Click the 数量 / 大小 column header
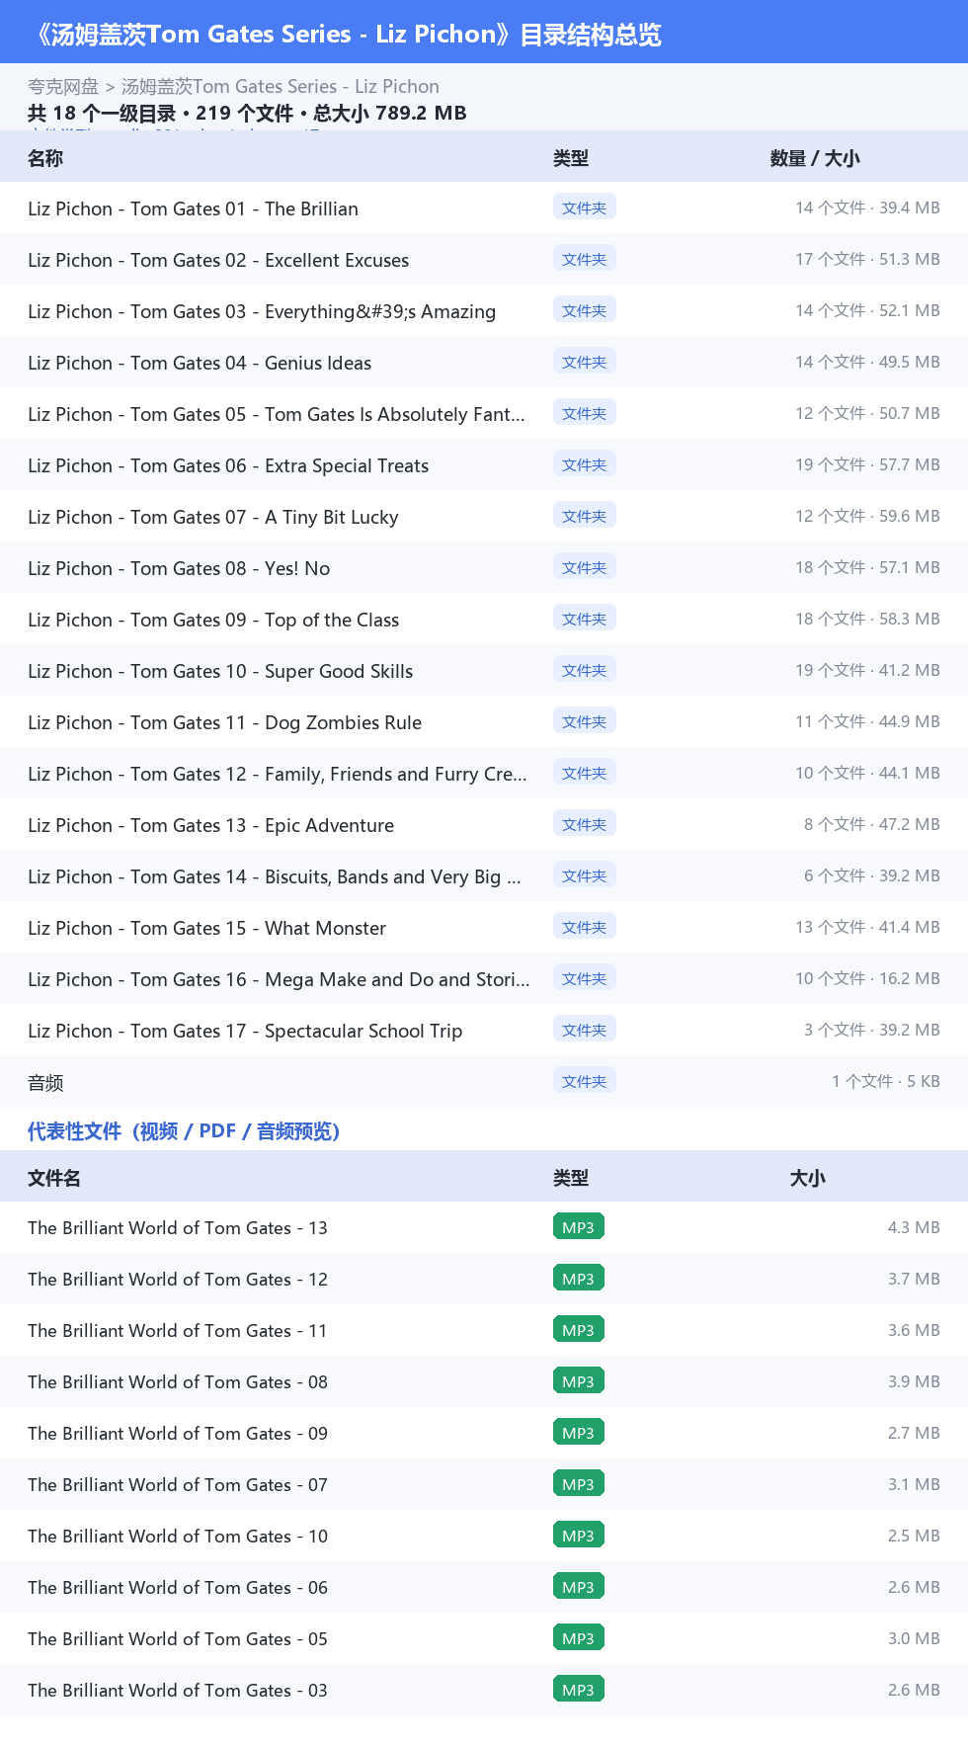 pyautogui.click(x=815, y=158)
